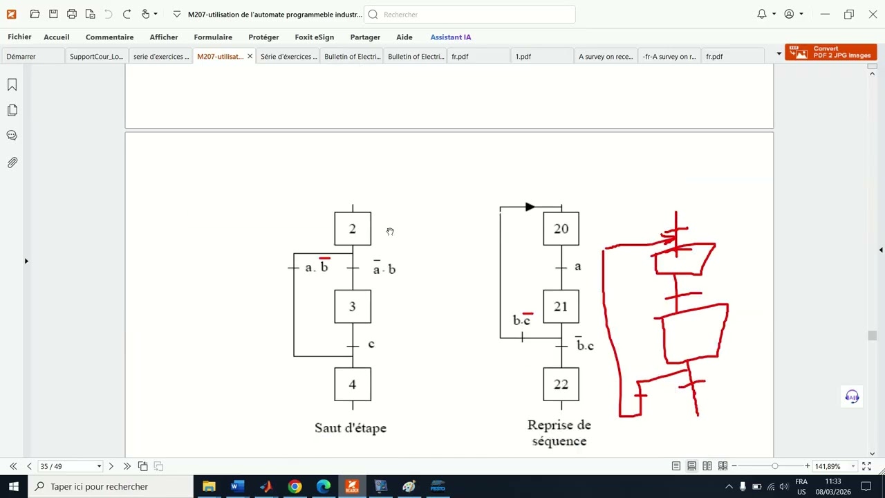Select continuous page view mode

691,466
